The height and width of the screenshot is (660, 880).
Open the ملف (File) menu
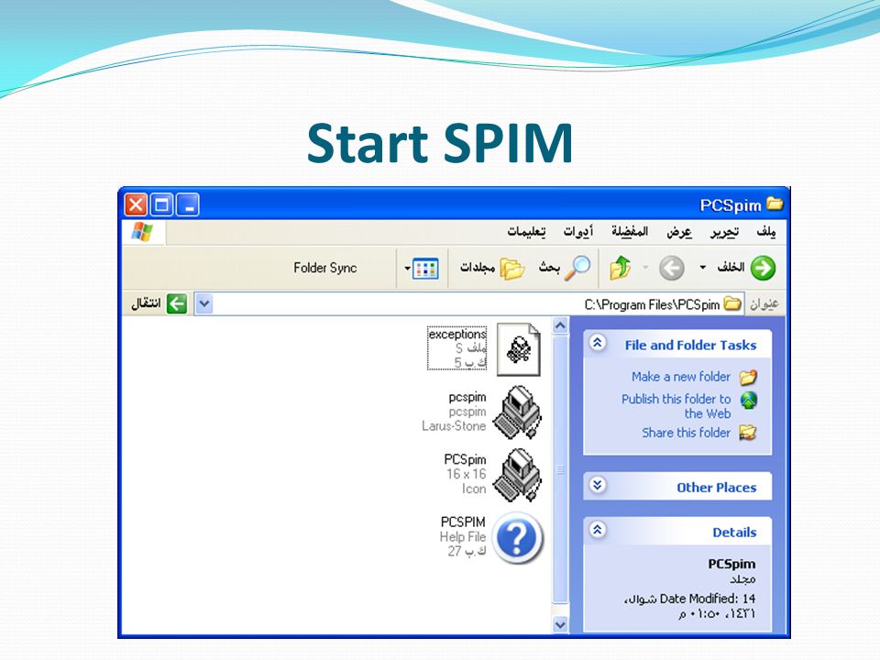pos(766,232)
